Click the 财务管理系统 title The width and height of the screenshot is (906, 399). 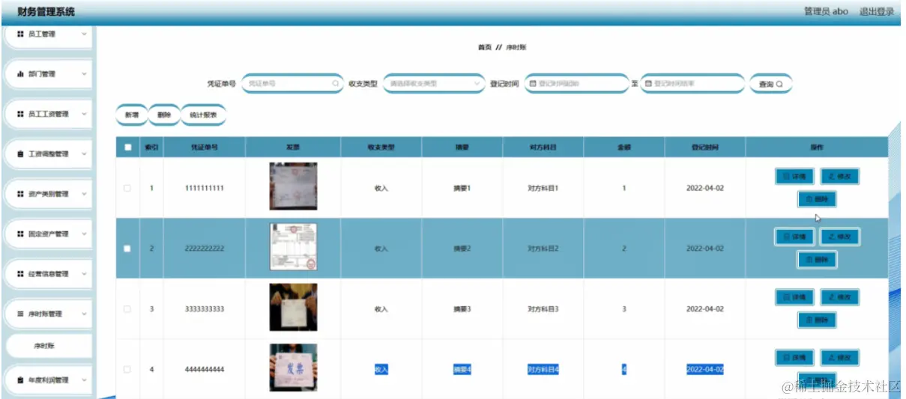[46, 12]
